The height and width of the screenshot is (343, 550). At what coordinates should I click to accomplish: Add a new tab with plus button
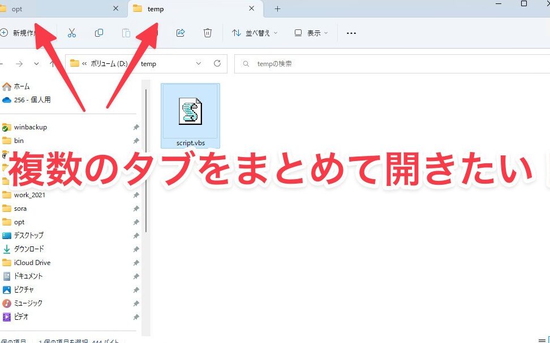click(x=277, y=9)
